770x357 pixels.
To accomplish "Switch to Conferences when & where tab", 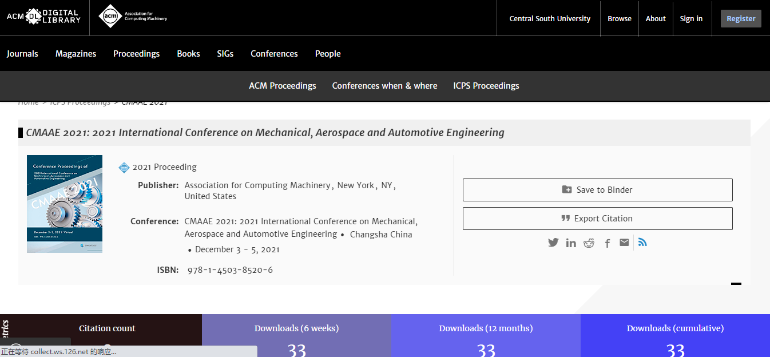I will click(x=384, y=86).
